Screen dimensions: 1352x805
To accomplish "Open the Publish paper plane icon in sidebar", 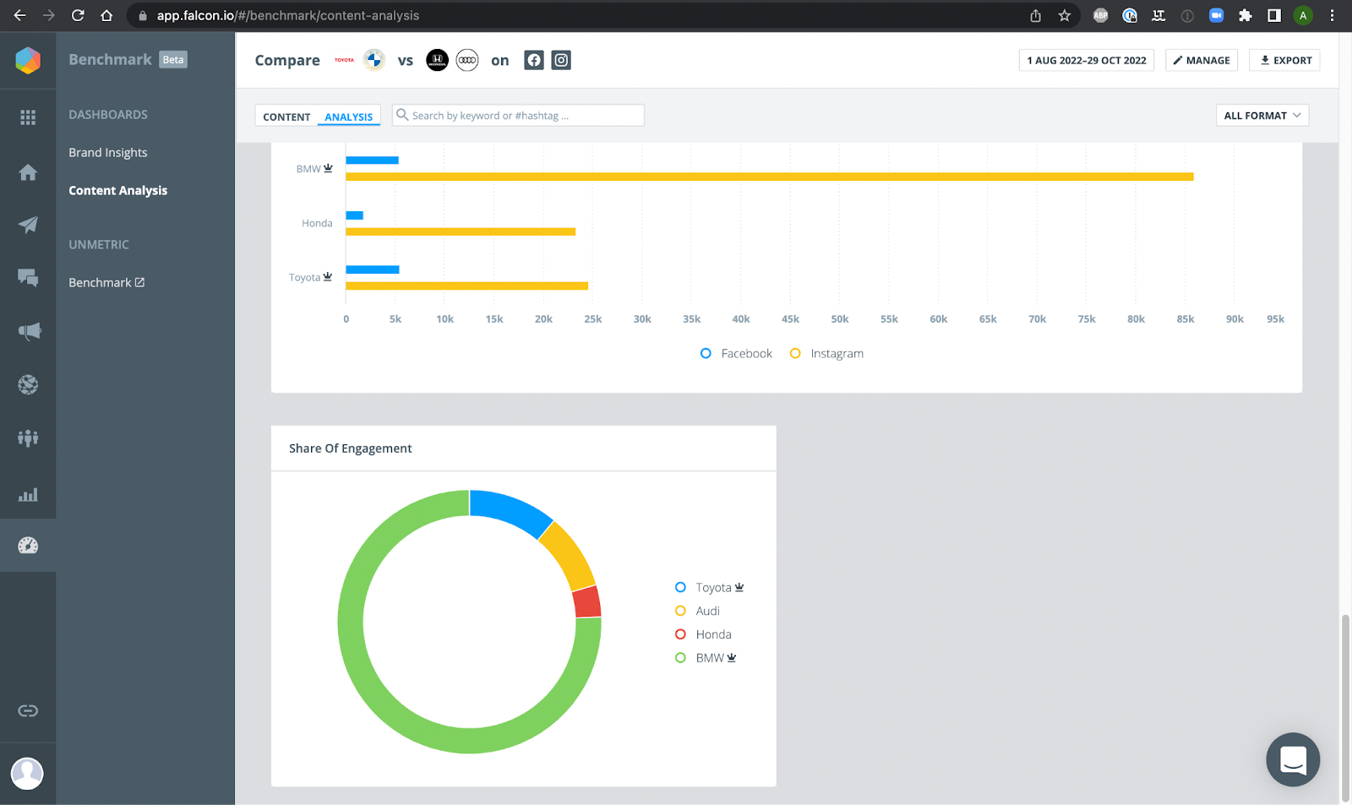I will (28, 225).
